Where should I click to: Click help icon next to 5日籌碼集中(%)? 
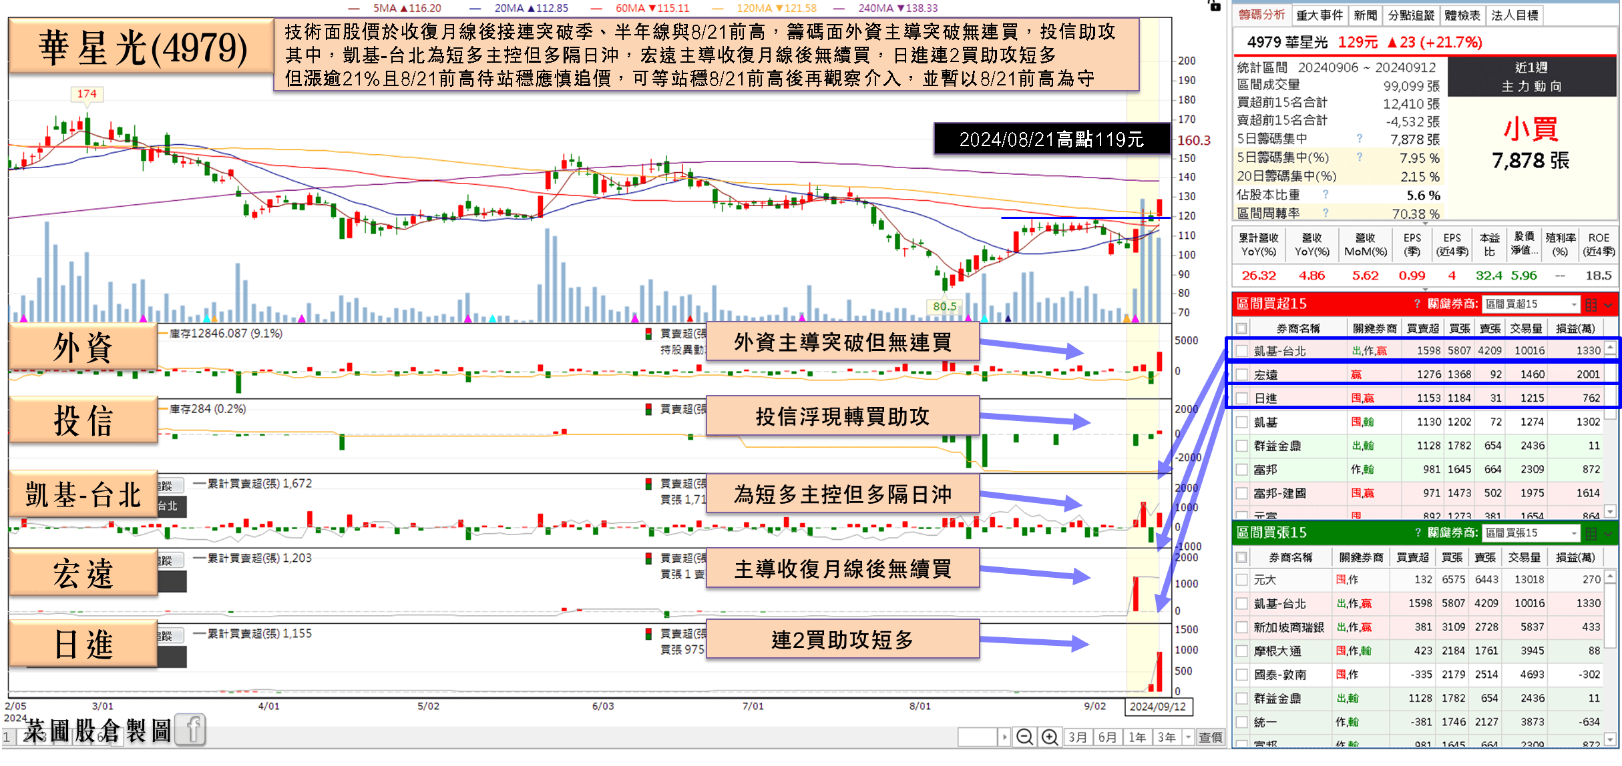click(x=1360, y=157)
